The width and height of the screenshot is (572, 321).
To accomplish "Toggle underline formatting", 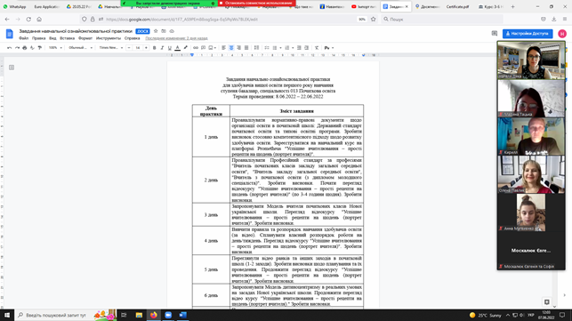I will point(170,48).
